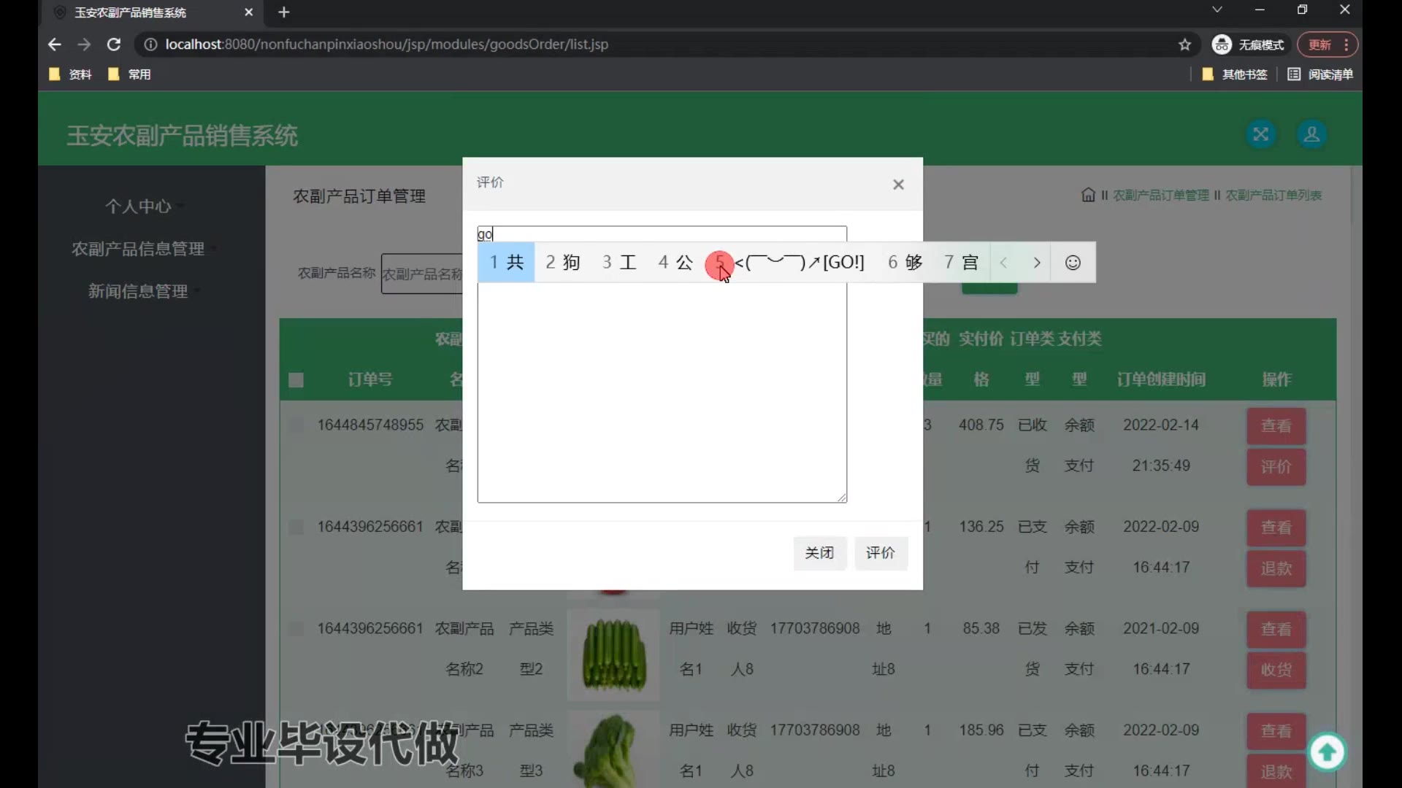Screen dimensions: 1402x788
Task: Submit review with 评价 dialog button
Action: (880, 553)
